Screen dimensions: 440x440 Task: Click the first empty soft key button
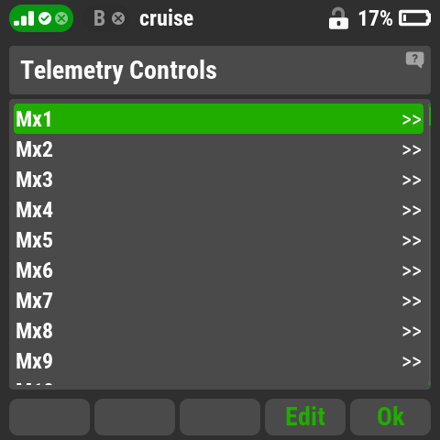[49, 417]
